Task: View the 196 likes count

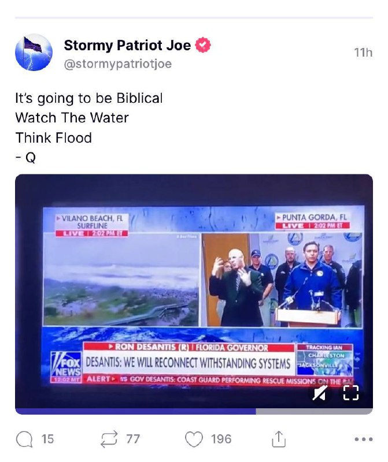Action: 221,439
